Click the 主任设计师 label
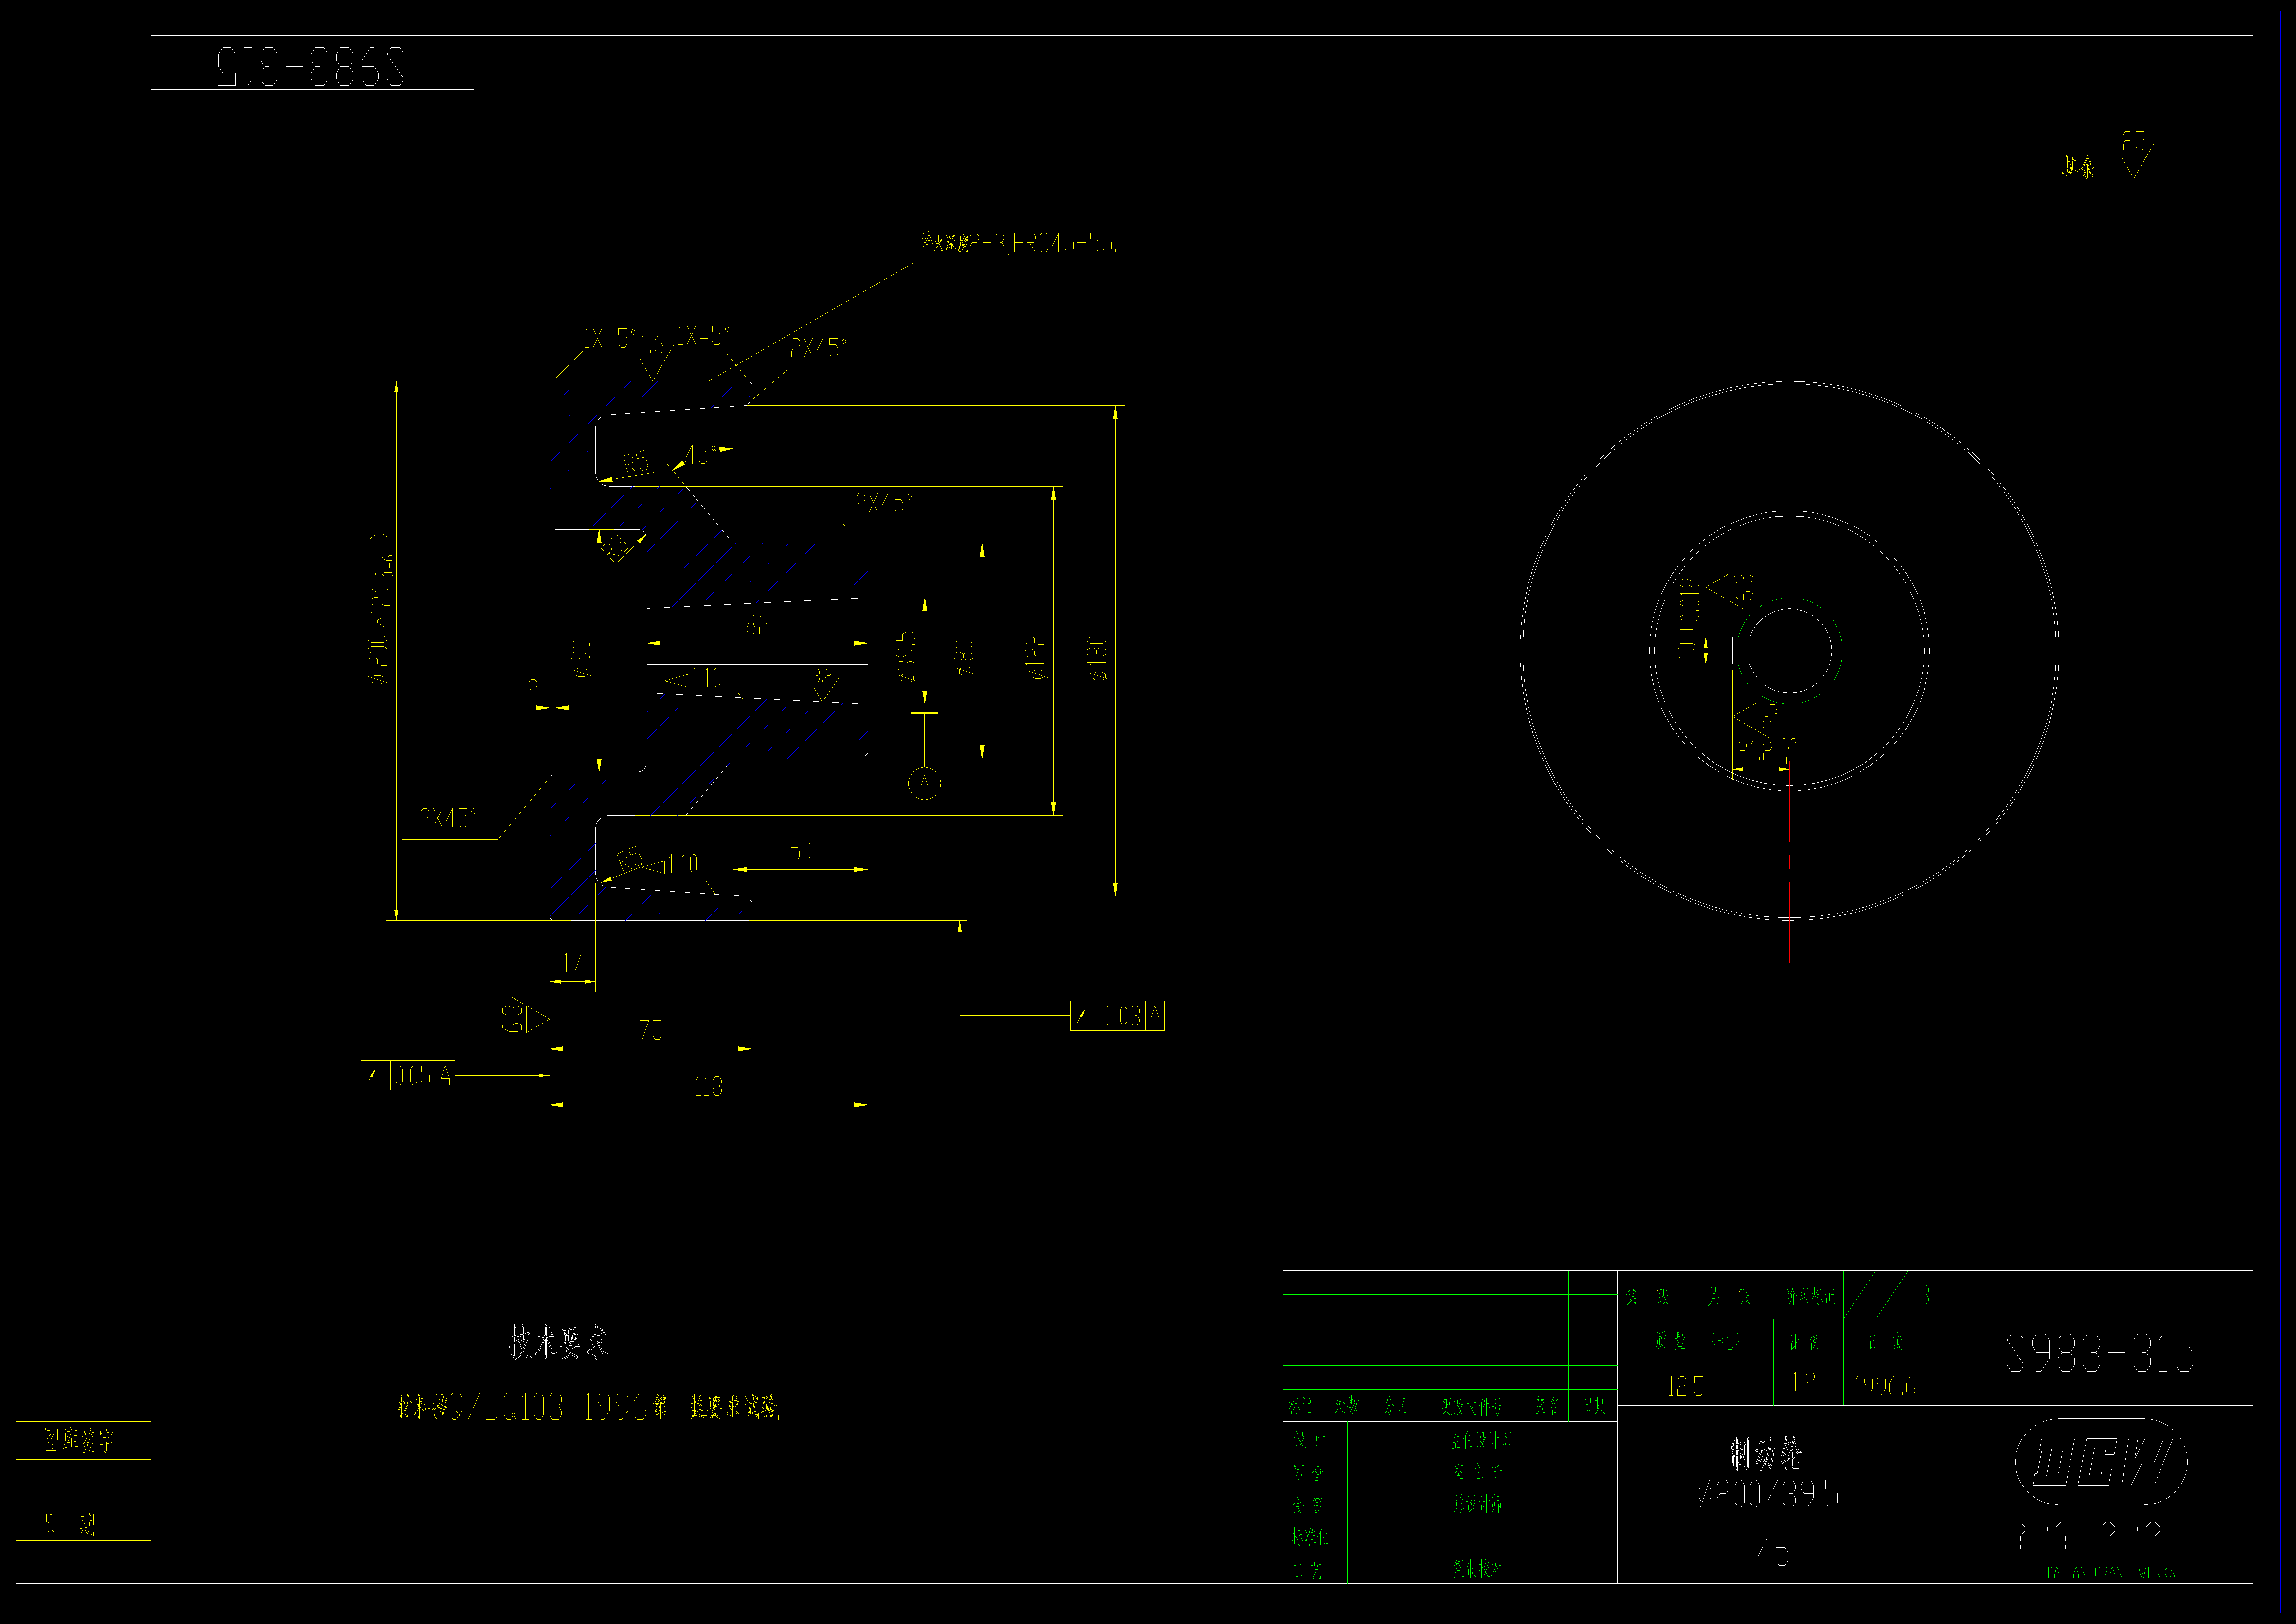This screenshot has height=1624, width=2296. (x=1481, y=1441)
